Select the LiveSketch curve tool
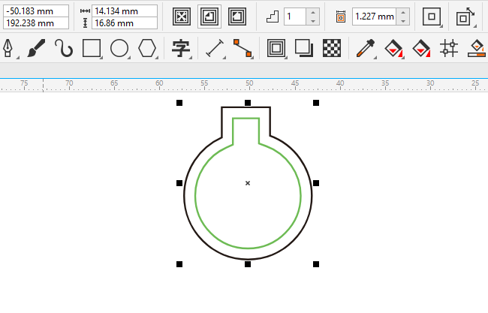Screen dimensions: 488x313 64,48
